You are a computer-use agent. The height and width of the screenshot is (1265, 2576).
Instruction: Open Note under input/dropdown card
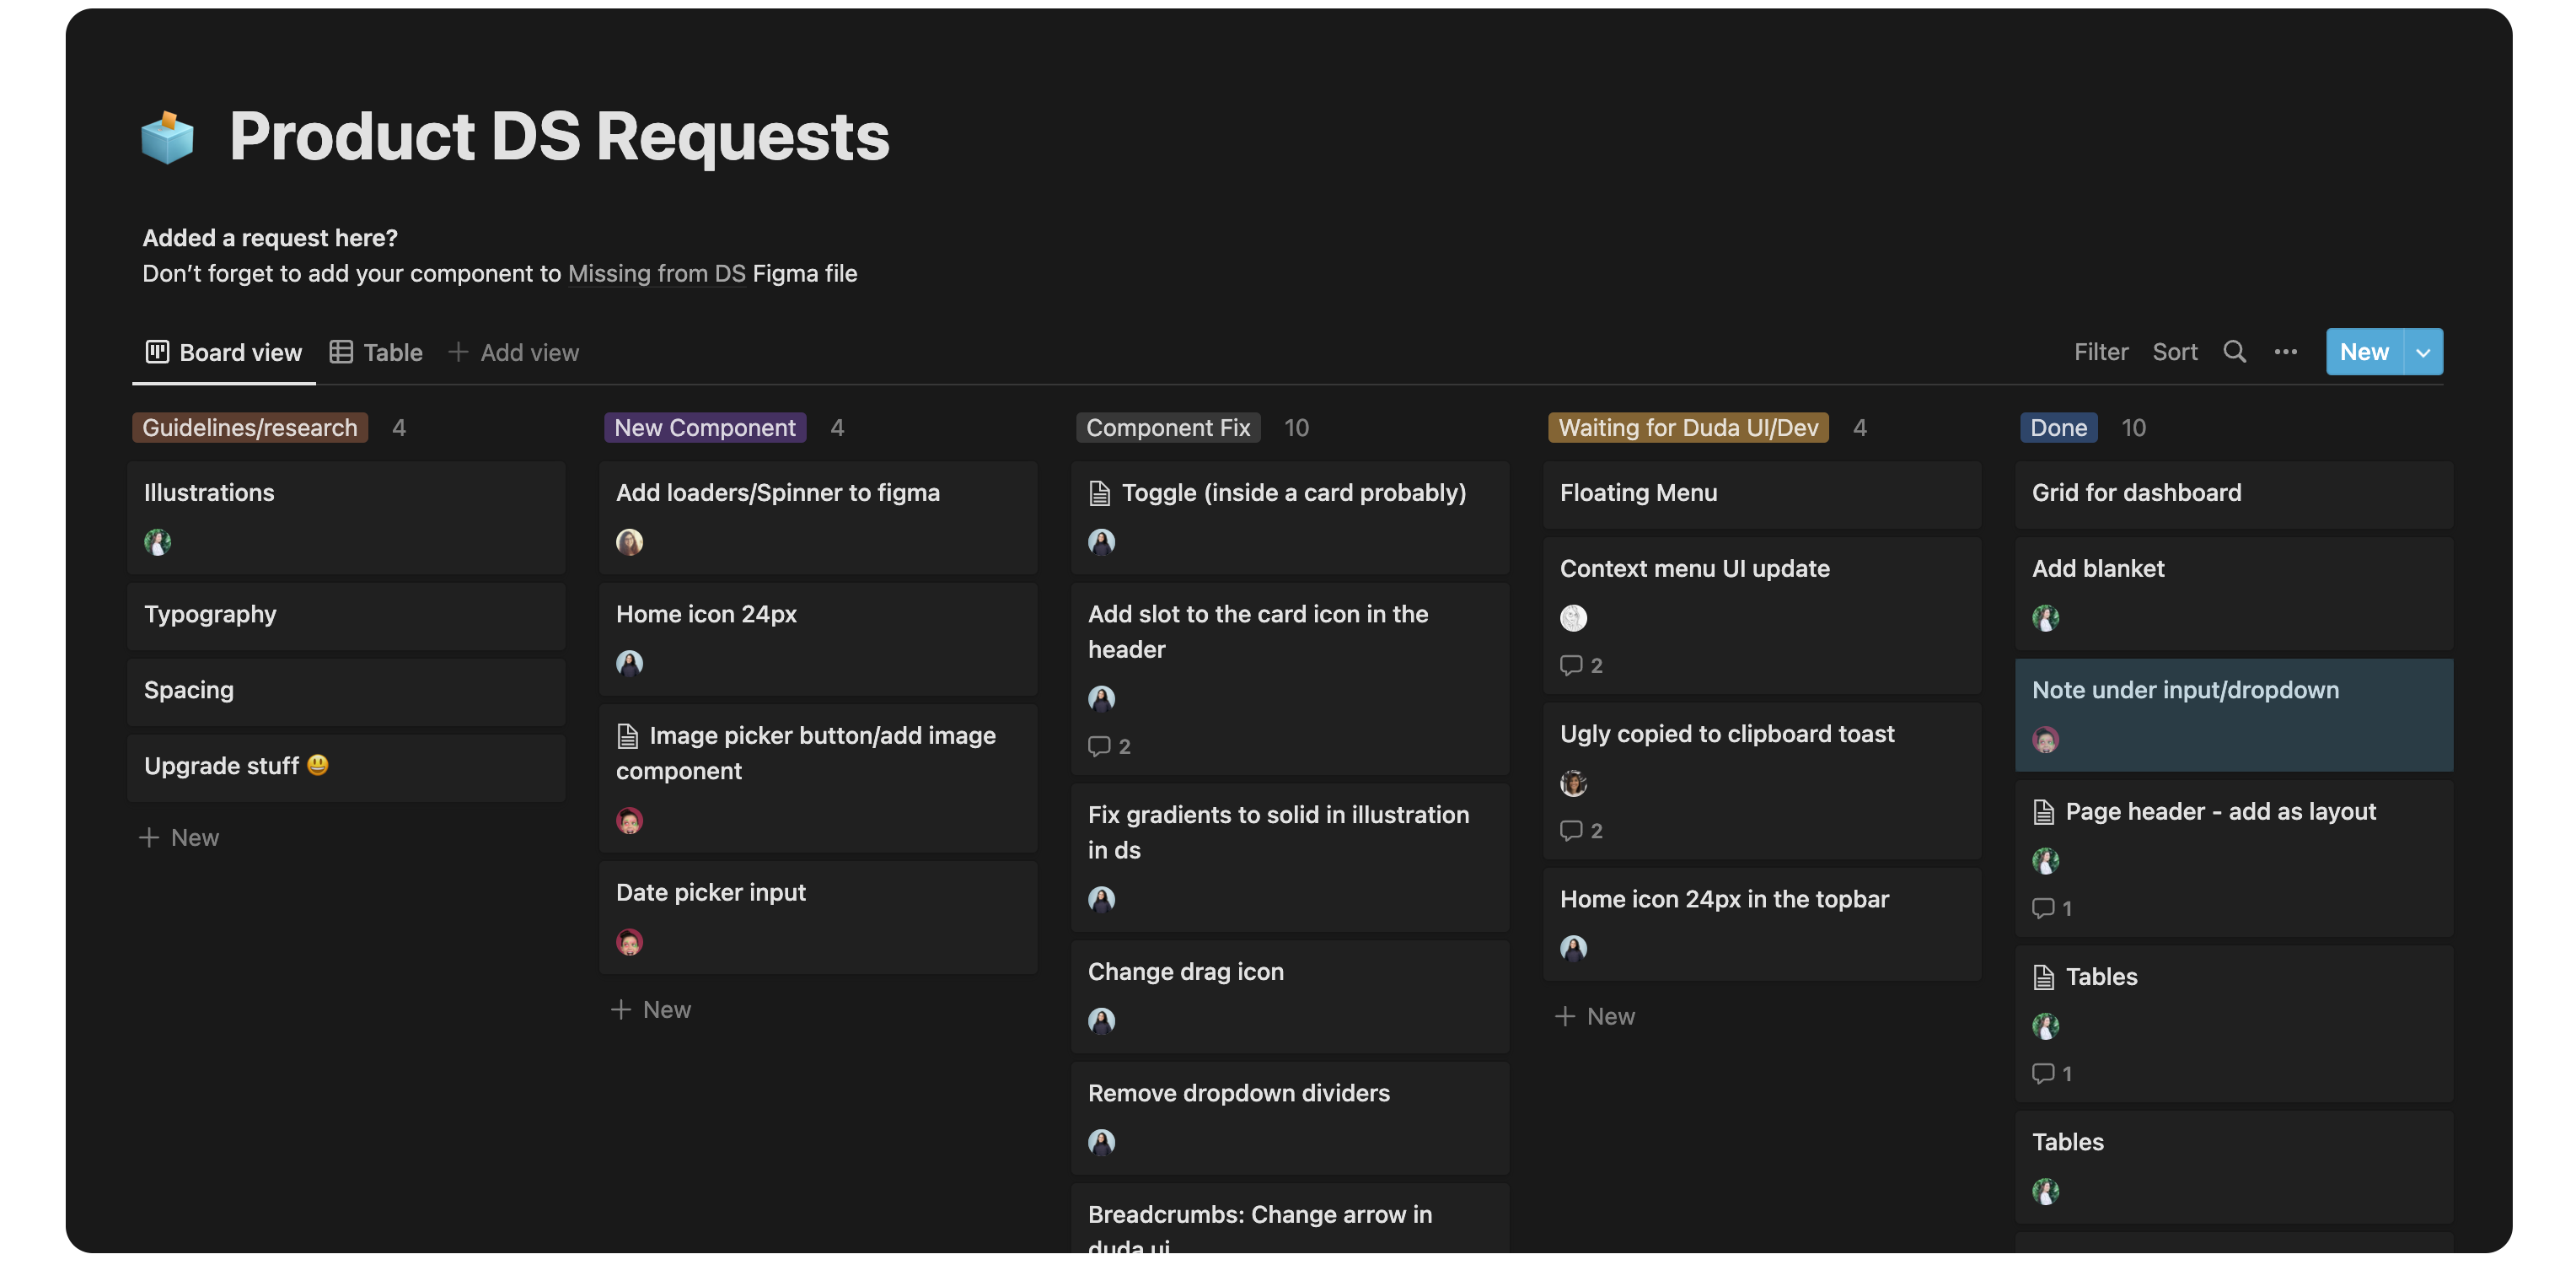[x=2184, y=690]
